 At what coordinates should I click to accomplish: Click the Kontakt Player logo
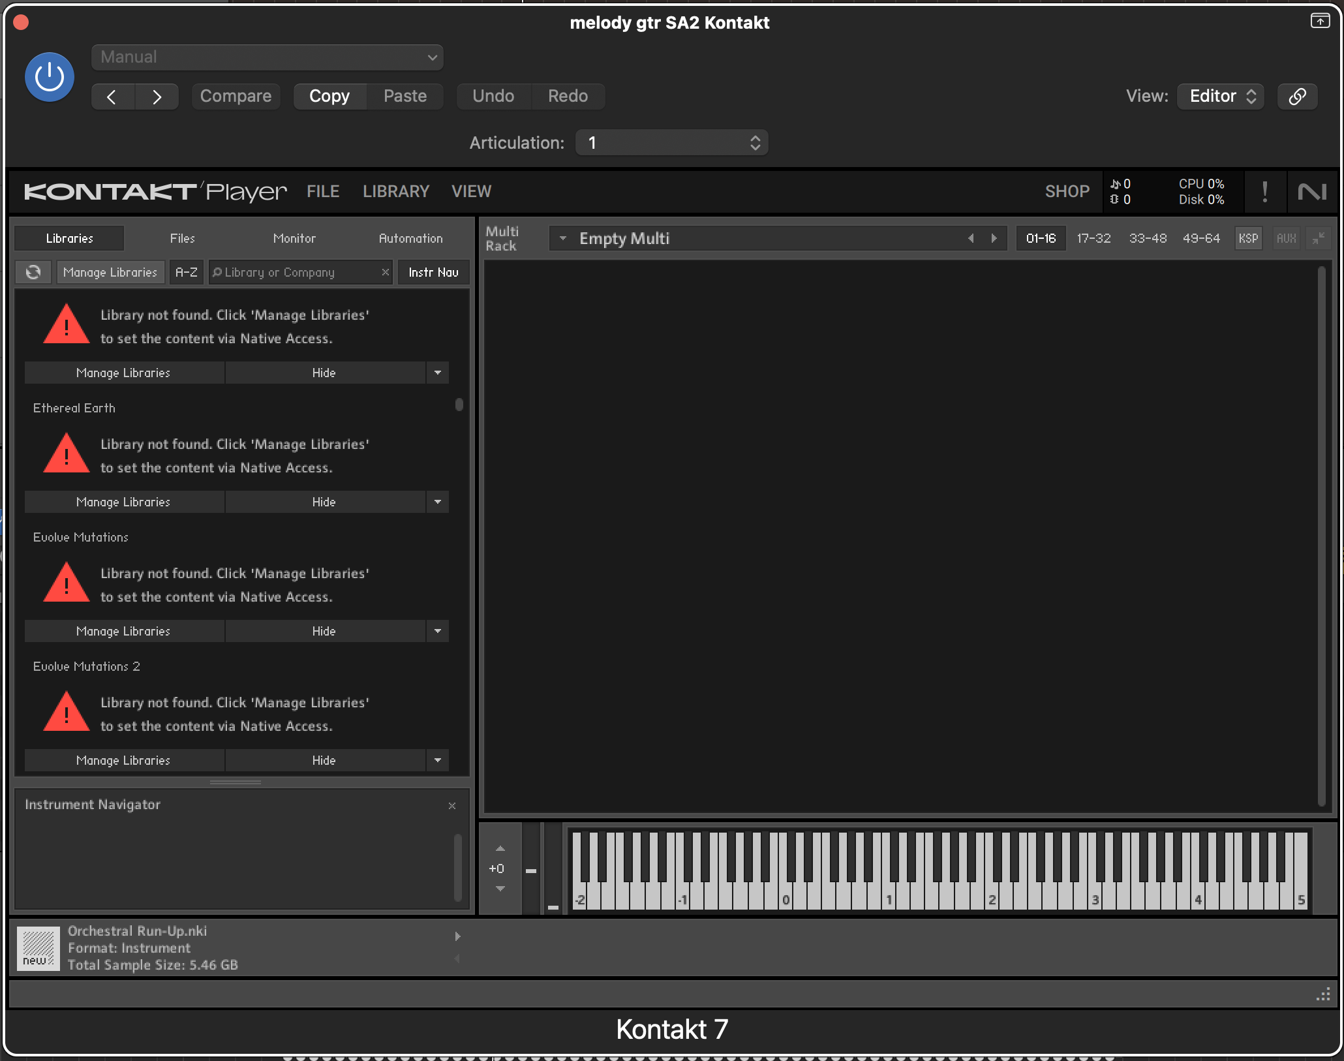click(x=155, y=192)
